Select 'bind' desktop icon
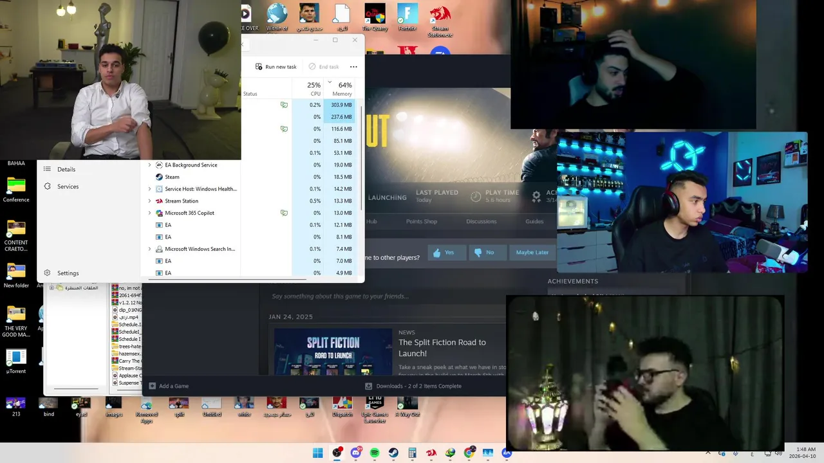Screen dimensions: 824x463 [x=49, y=406]
